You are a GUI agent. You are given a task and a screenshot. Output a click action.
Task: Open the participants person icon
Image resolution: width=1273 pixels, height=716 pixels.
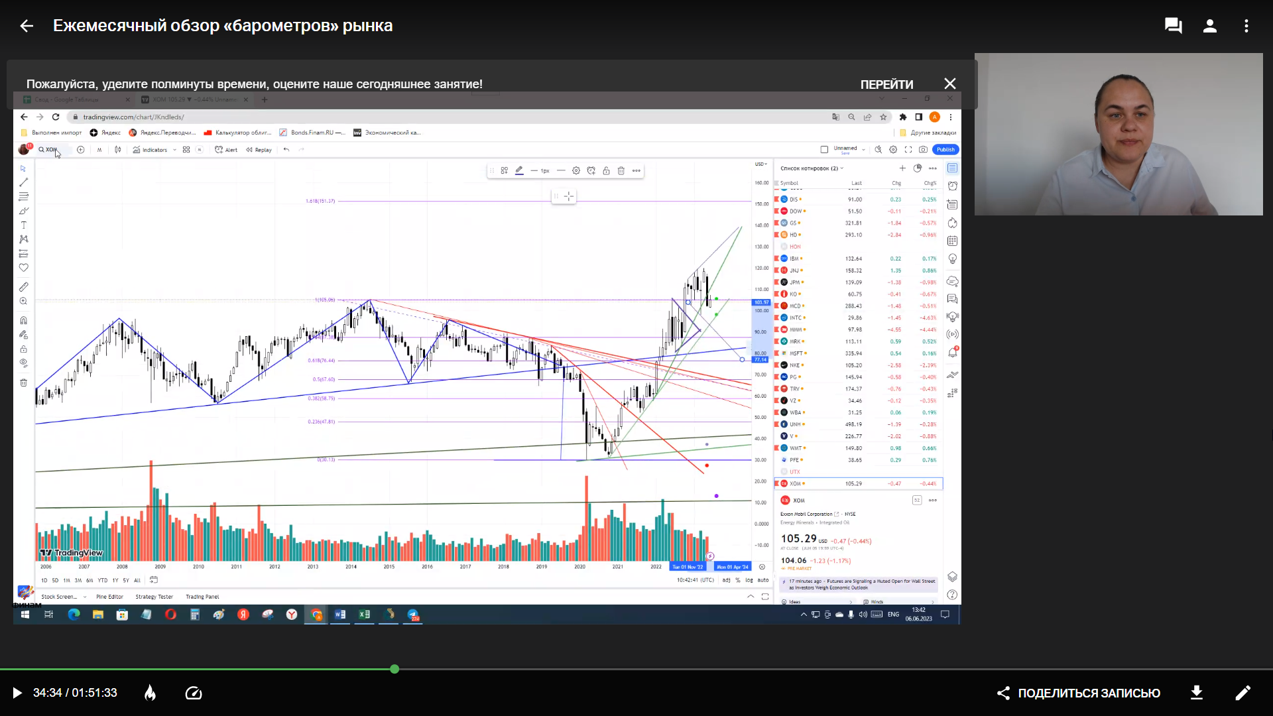1209,26
